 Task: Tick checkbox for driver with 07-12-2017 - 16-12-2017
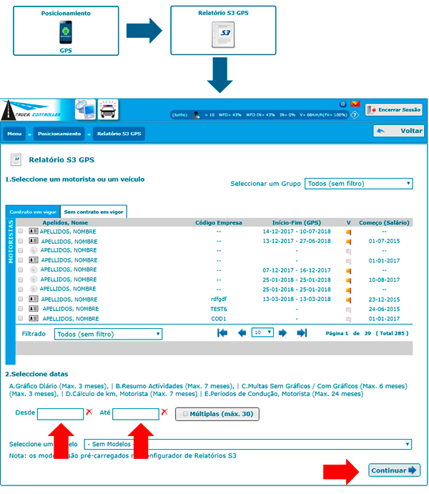click(21, 270)
